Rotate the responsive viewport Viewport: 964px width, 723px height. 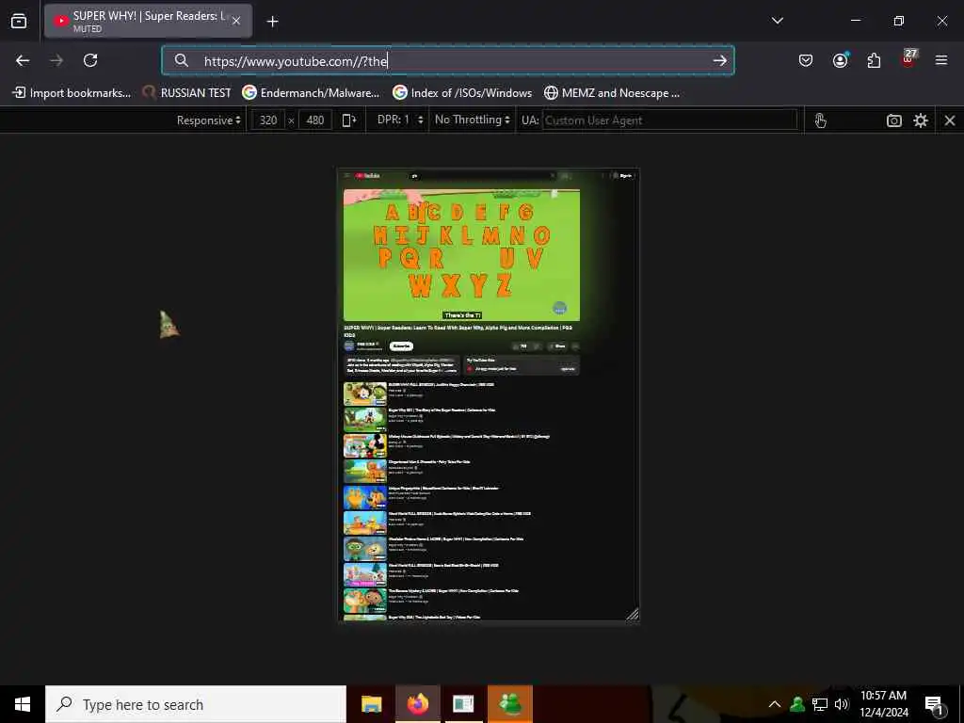coord(348,120)
